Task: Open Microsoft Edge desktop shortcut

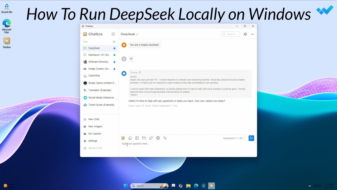Action: [7, 26]
